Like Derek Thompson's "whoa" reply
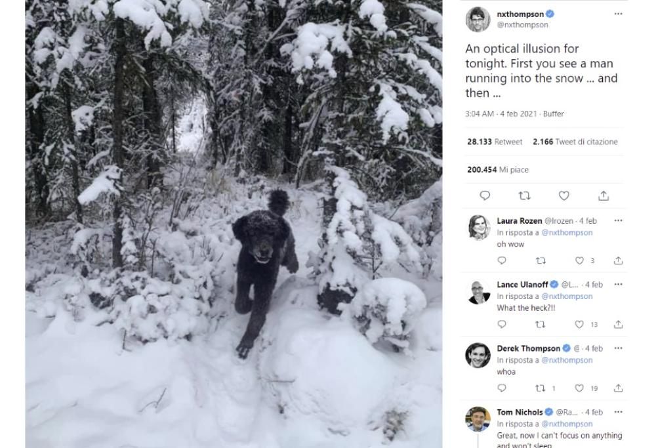Viewport: 656px width, 448px height. 579,388
